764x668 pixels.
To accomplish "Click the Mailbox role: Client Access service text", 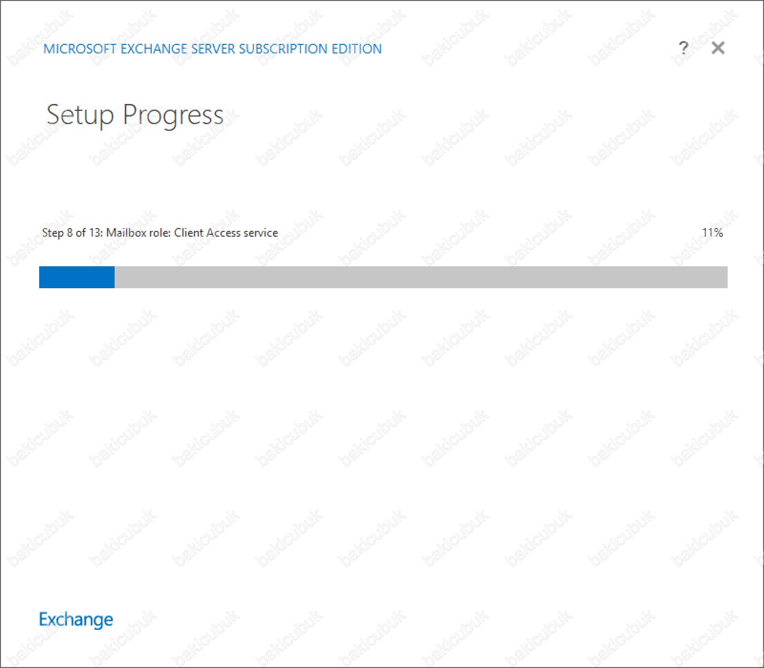I will 192,232.
